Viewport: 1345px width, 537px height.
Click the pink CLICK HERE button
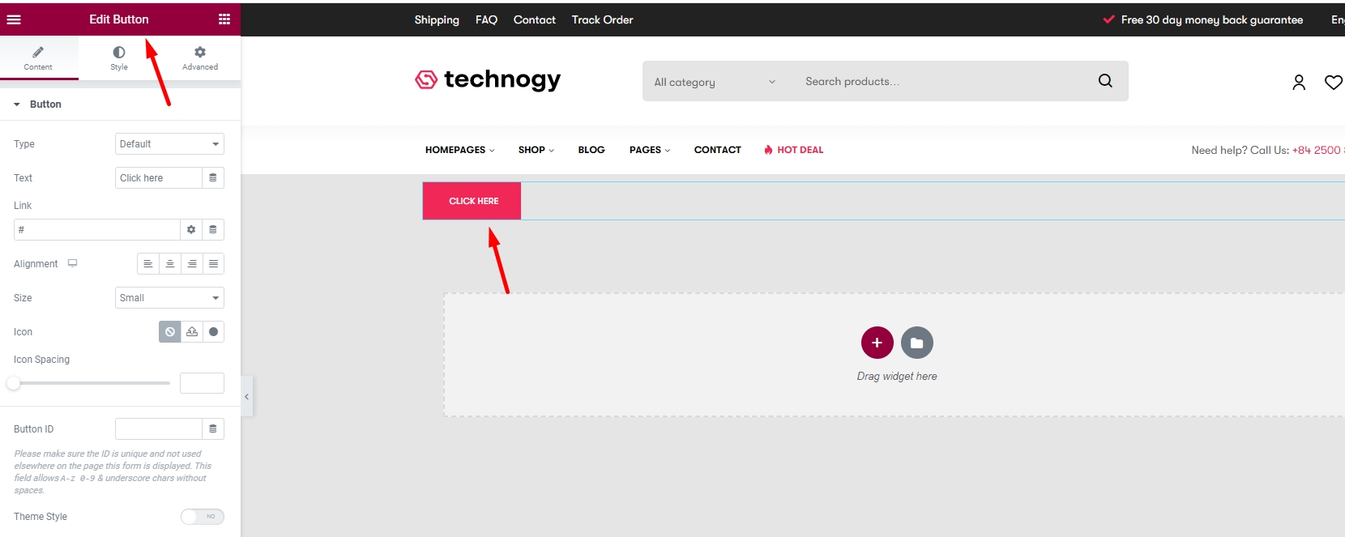(x=472, y=201)
